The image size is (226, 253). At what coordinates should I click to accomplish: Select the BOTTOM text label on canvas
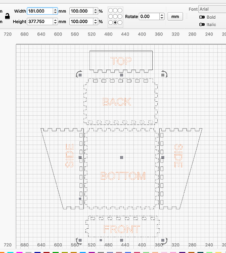tap(123, 176)
